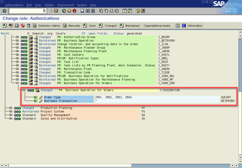The height and width of the screenshot is (168, 242).
Task: Click traffic light status for Production Planning
Action: [x=17, y=108]
